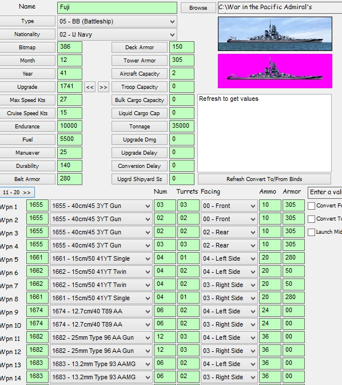The width and height of the screenshot is (342, 385).
Task: Open Wpn 3 Facing dropdown showing Rear
Action: click(229, 232)
